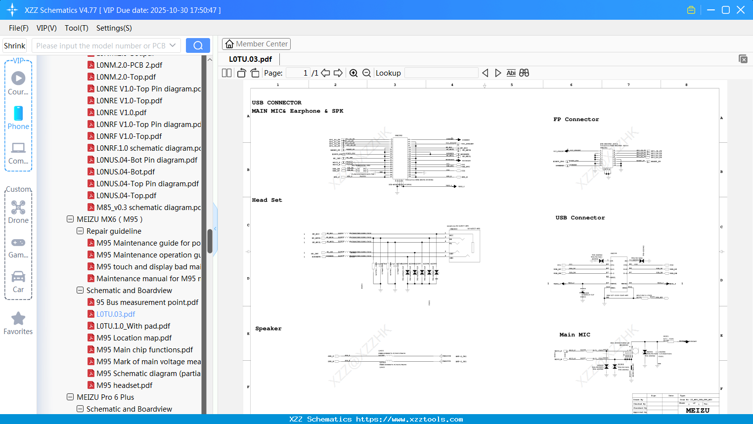
Task: Collapse Pro 6 Plus Schematic and Boardview
Action: (x=80, y=409)
